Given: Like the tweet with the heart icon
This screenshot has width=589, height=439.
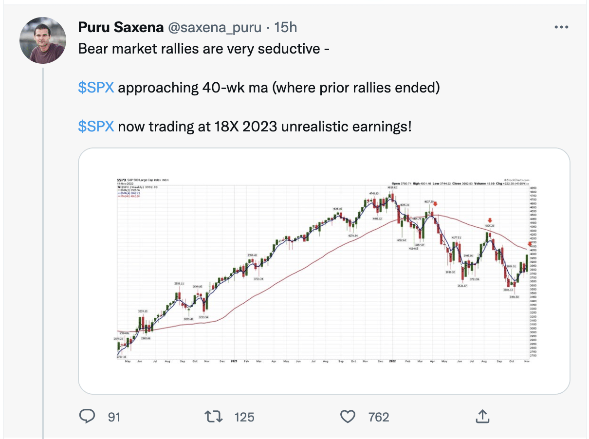Looking at the screenshot, I should [x=347, y=416].
